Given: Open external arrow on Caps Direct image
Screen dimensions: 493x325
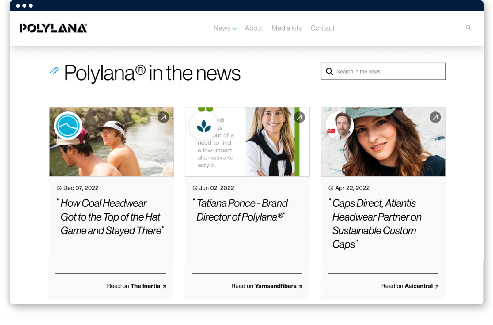Looking at the screenshot, I should tap(435, 117).
